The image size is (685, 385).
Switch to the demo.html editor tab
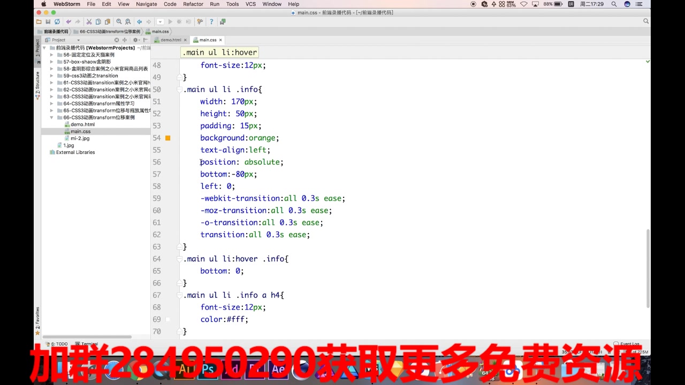170,40
